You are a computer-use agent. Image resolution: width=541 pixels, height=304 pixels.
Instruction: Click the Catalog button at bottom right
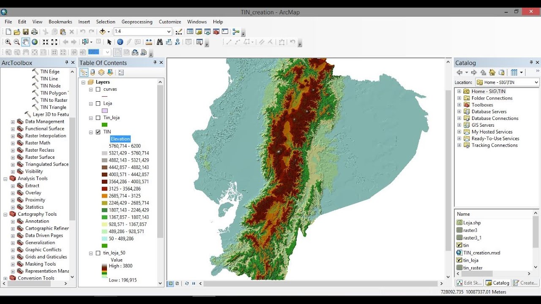[x=497, y=282]
